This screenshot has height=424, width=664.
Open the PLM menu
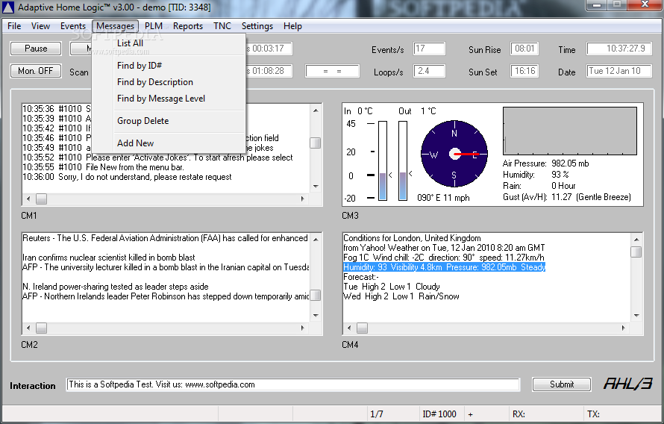153,26
